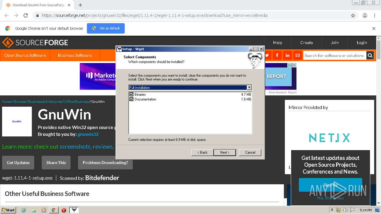Open the ad info triangle icon

[x=290, y=65]
